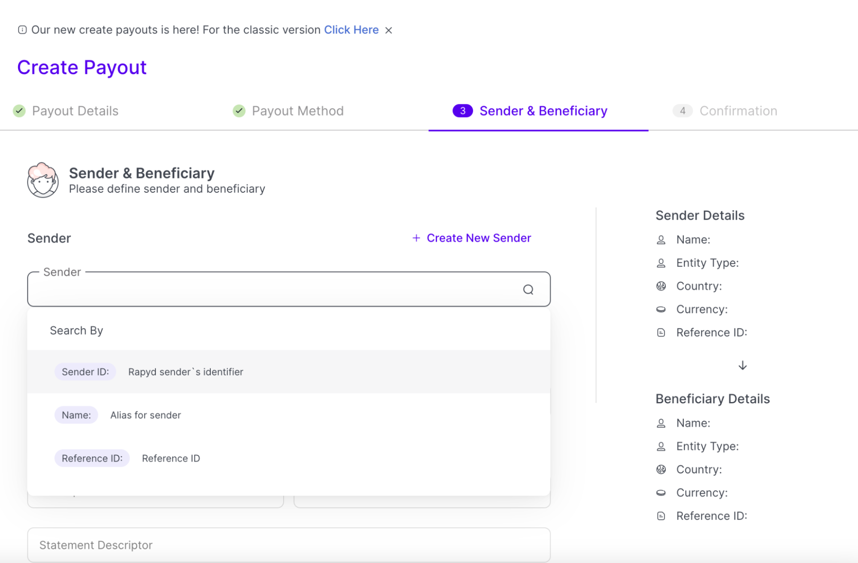Switch to Payout Method step
858x563 pixels.
[297, 111]
